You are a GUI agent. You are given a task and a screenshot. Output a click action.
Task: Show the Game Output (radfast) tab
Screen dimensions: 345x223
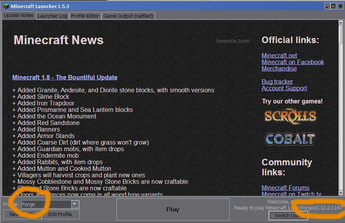[x=128, y=16]
